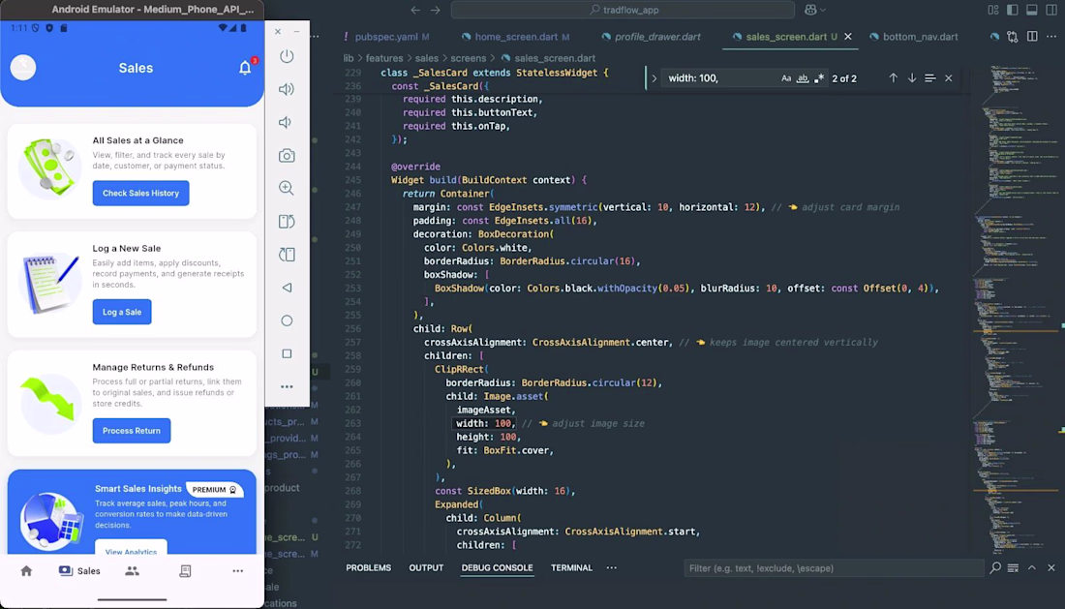Toggle primary side bar visibility
Screen dimensions: 1065x609
[1012, 10]
